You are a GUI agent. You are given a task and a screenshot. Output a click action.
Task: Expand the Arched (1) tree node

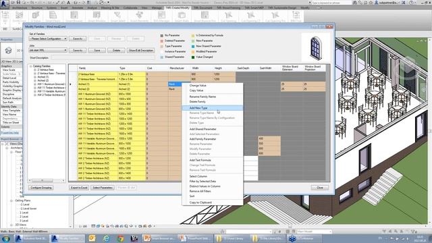coord(35,77)
